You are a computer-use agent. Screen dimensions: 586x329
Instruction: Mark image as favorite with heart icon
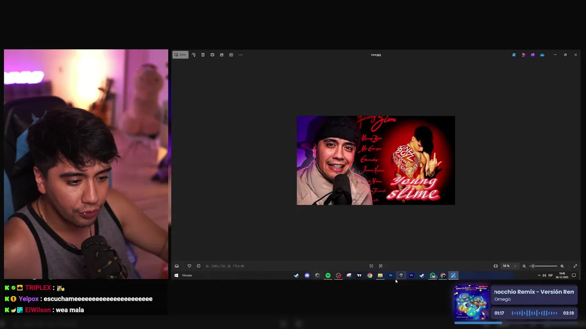189,266
